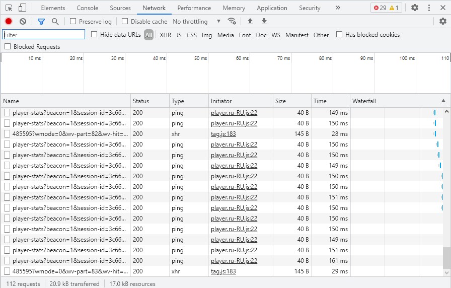Open the No throttling dropdown
The image size is (451, 288).
tap(196, 22)
